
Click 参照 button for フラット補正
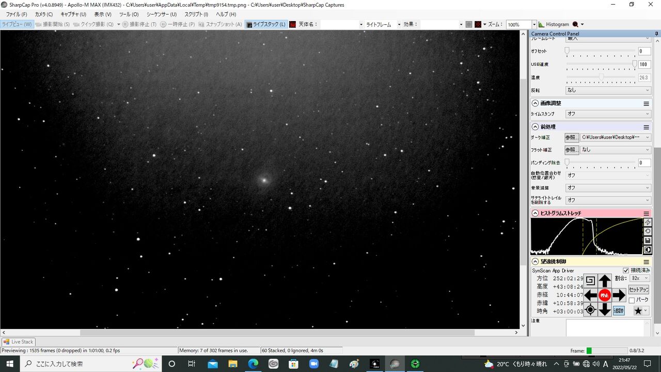point(571,150)
